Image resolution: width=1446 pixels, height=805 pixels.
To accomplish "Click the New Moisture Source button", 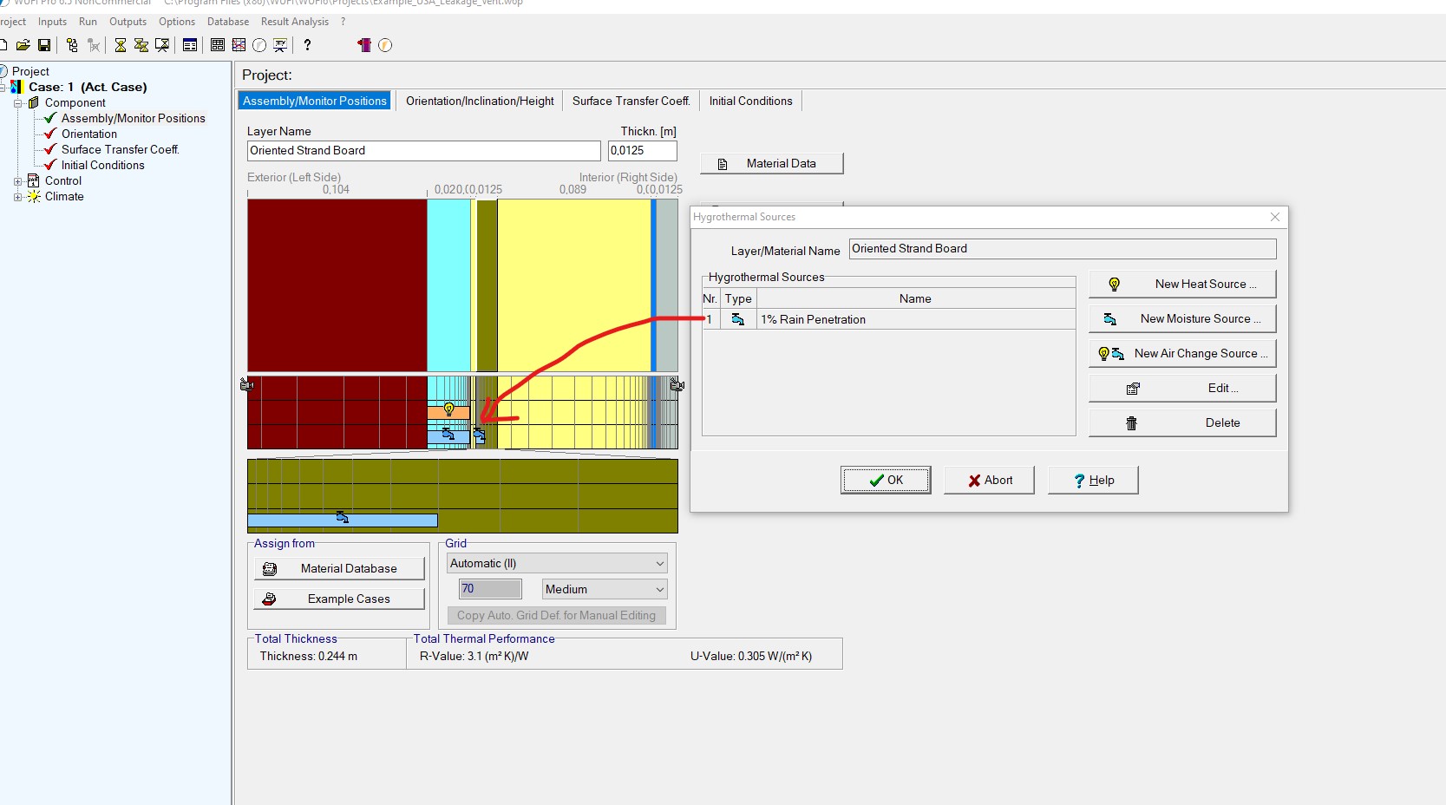I will click(1182, 319).
